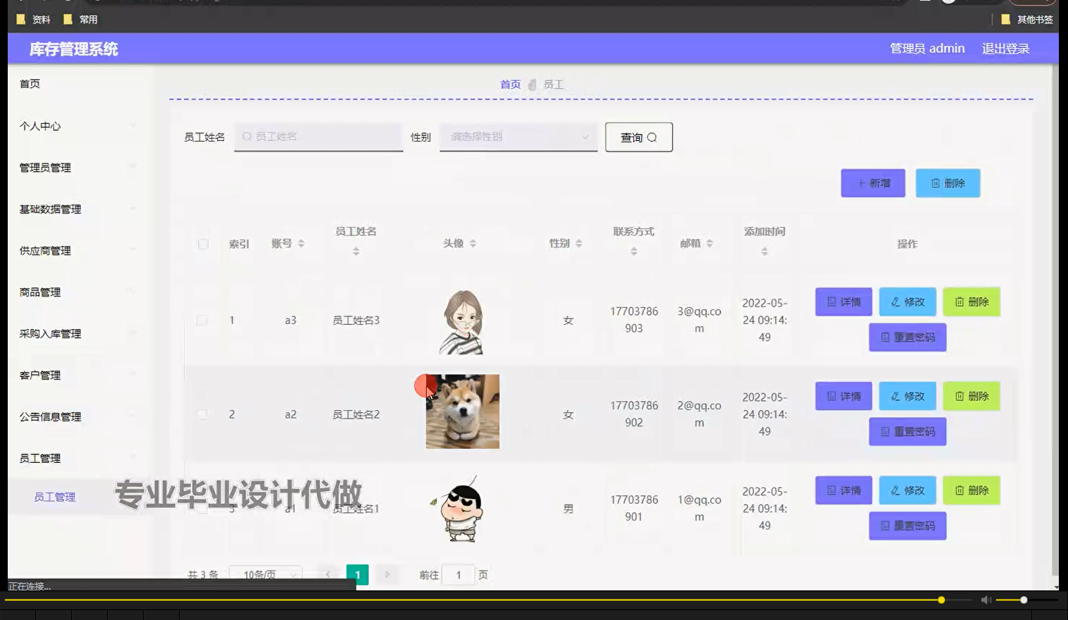This screenshot has width=1068, height=620.
Task: Select 商品管理 in the sidebar menu
Action: pyautogui.click(x=40, y=292)
